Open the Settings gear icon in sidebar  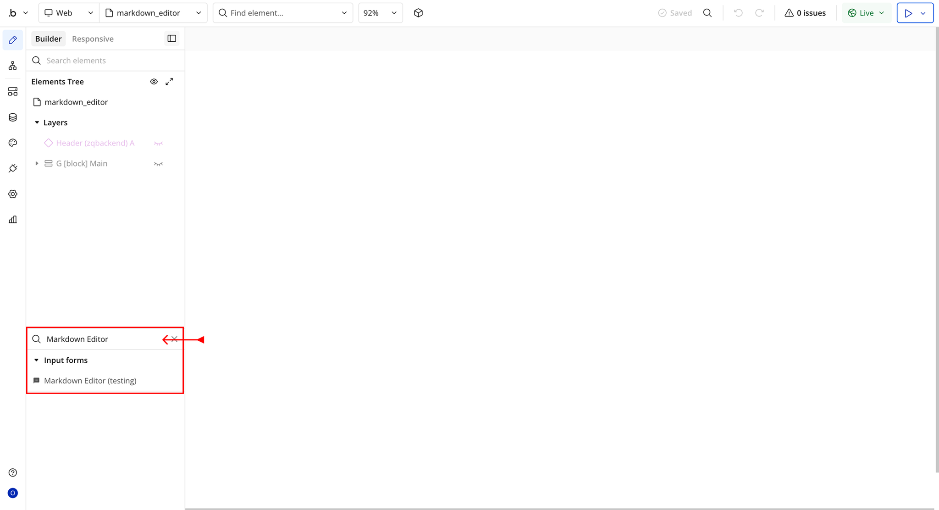13,194
